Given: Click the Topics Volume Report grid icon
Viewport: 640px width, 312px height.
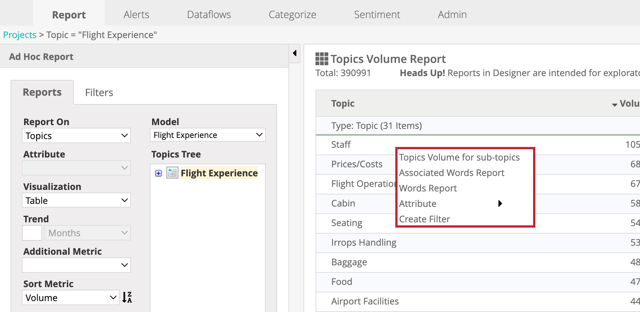Looking at the screenshot, I should coord(322,59).
